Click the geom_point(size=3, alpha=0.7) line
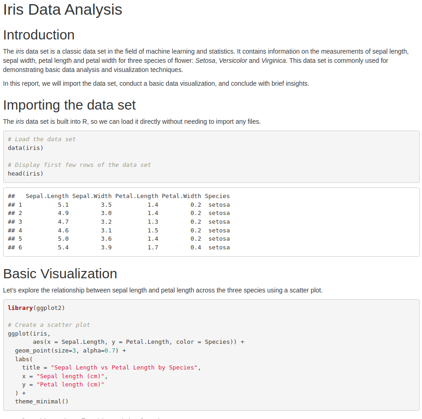The width and height of the screenshot is (422, 419). click(70, 351)
